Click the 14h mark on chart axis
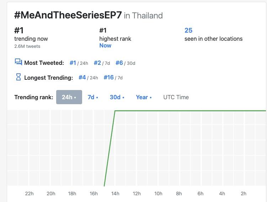 click(115, 193)
